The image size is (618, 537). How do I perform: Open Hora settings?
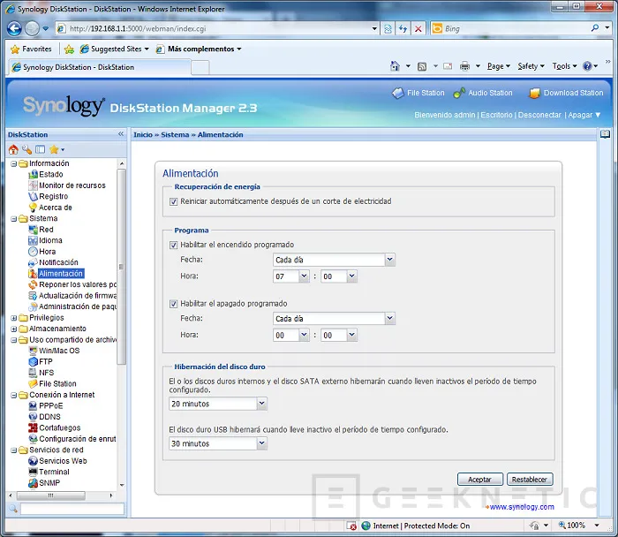pyautogui.click(x=48, y=252)
